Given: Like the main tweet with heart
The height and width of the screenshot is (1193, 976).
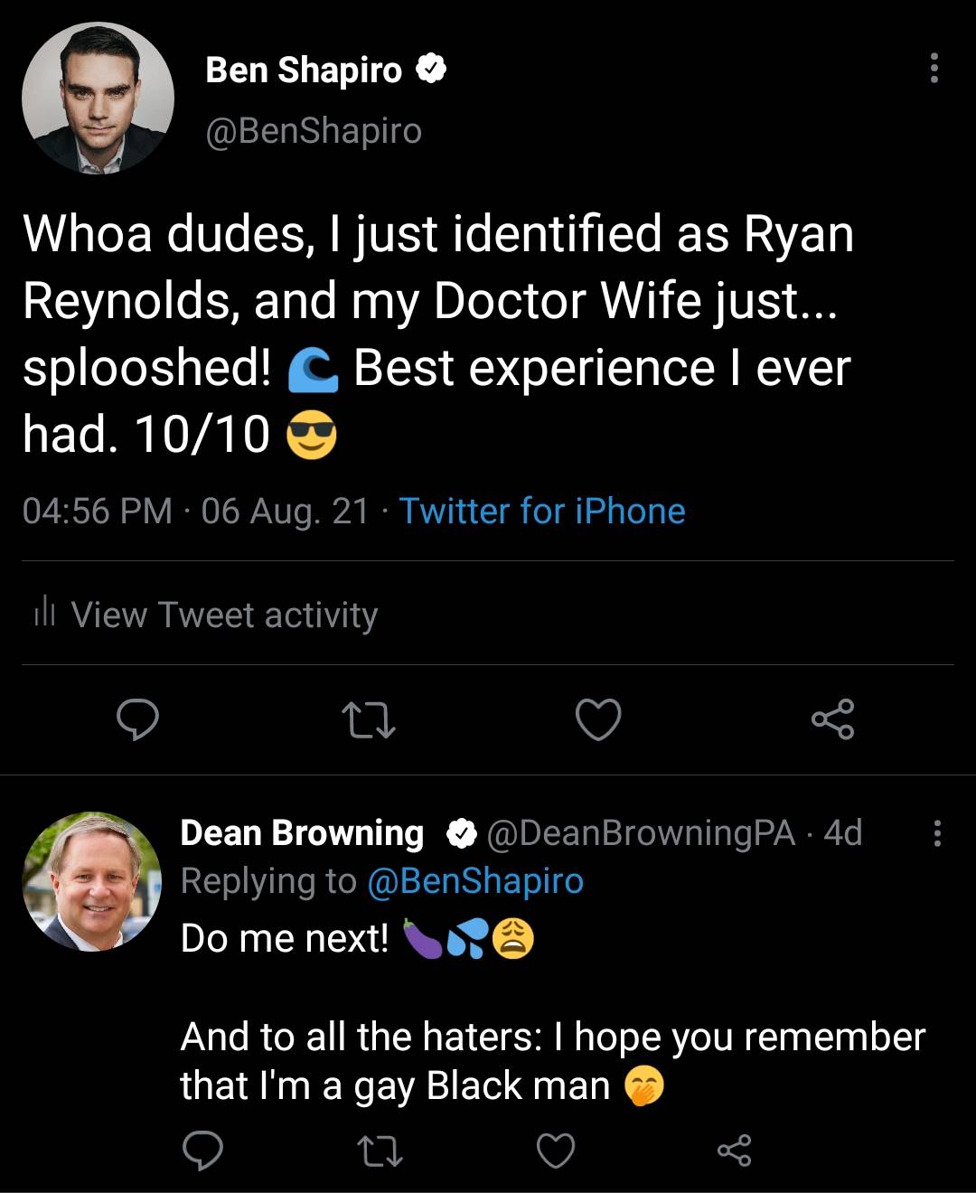Looking at the screenshot, I should coord(598,720).
